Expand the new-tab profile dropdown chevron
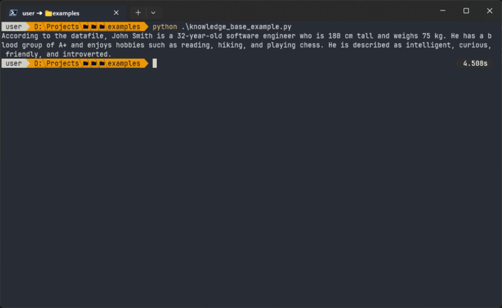This screenshot has width=502, height=308. click(x=153, y=12)
